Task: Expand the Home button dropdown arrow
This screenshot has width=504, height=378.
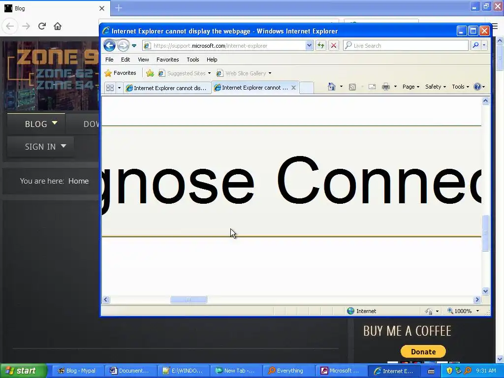Action: click(x=341, y=87)
